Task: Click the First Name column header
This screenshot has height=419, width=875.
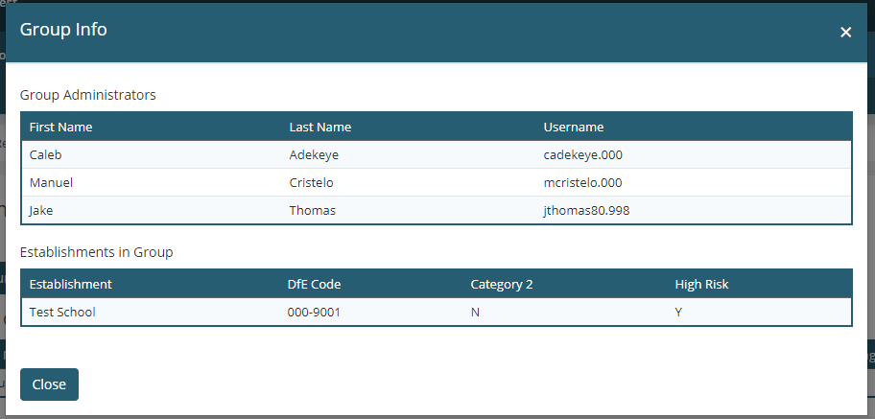Action: pyautogui.click(x=60, y=127)
